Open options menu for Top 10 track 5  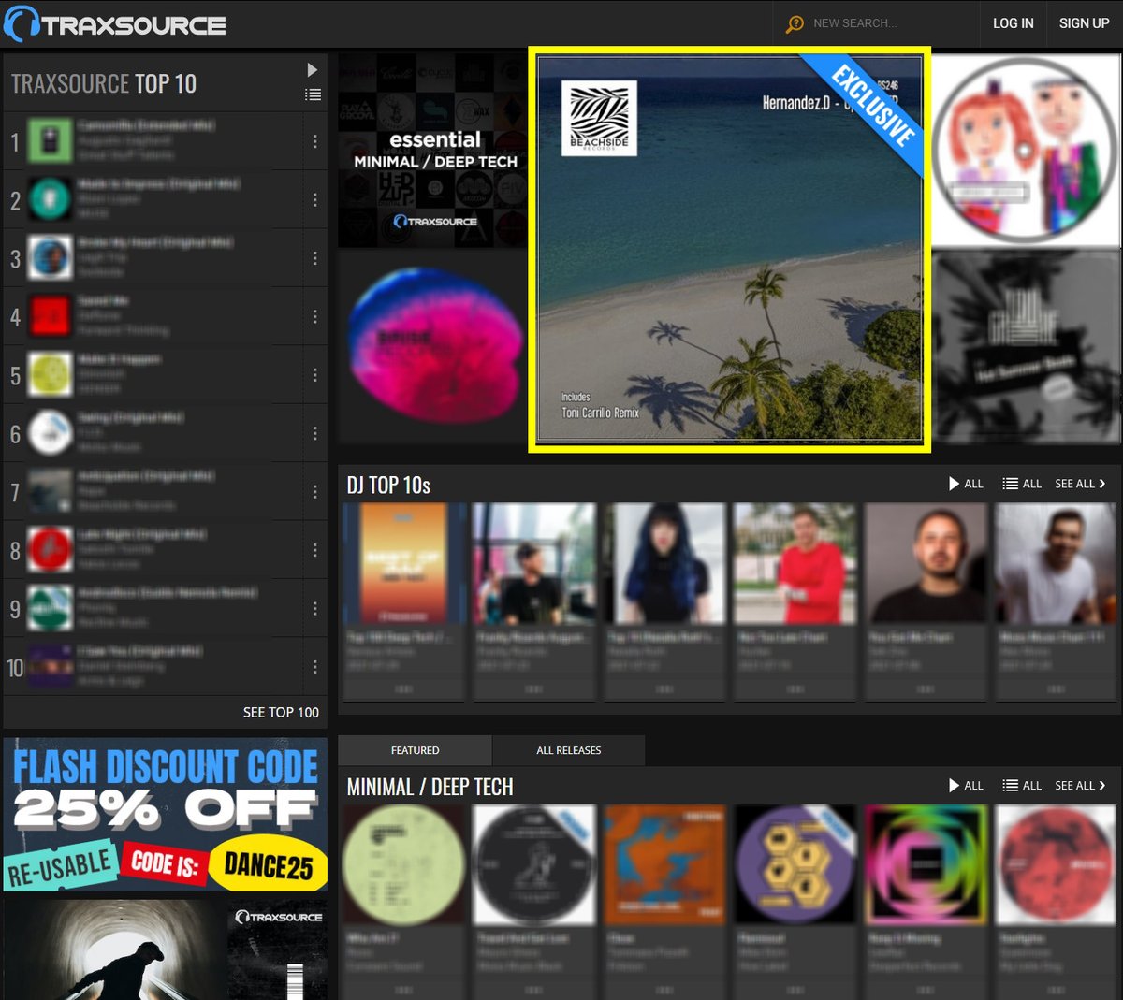pos(314,375)
